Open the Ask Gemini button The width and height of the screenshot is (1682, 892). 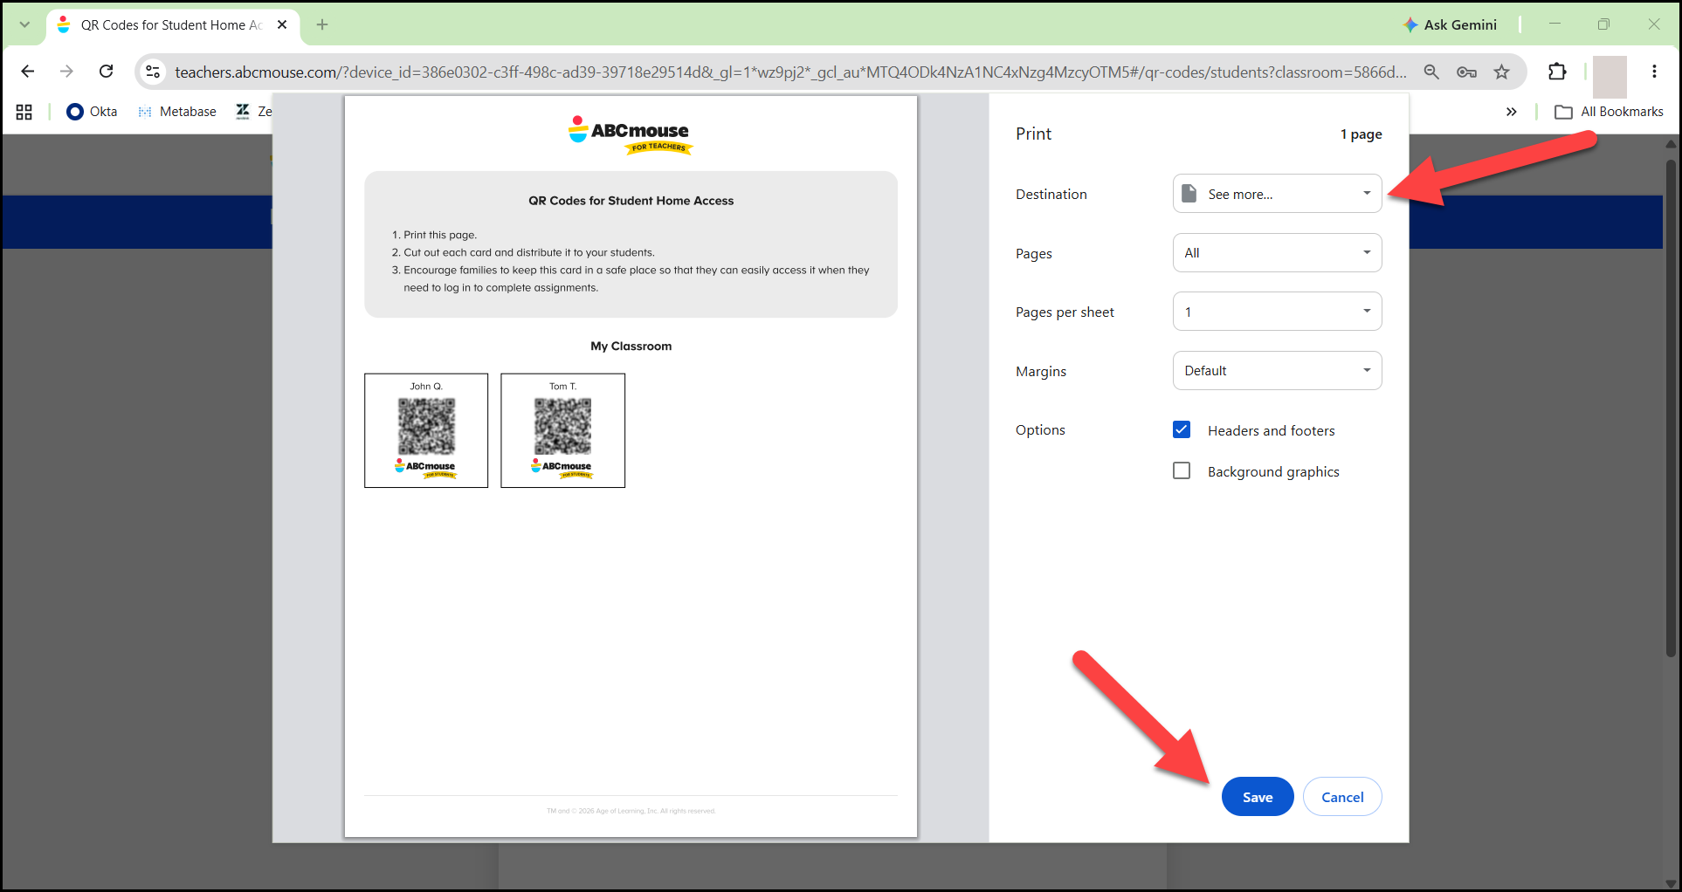tap(1450, 24)
